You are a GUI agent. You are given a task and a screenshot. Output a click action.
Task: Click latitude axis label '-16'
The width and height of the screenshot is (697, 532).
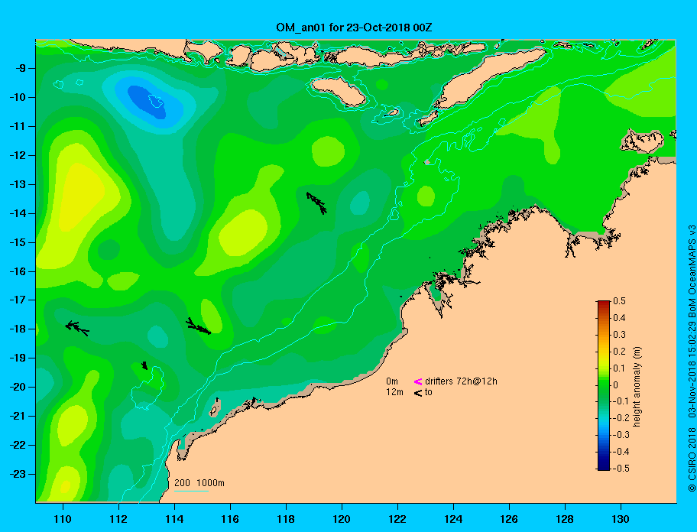(x=18, y=271)
